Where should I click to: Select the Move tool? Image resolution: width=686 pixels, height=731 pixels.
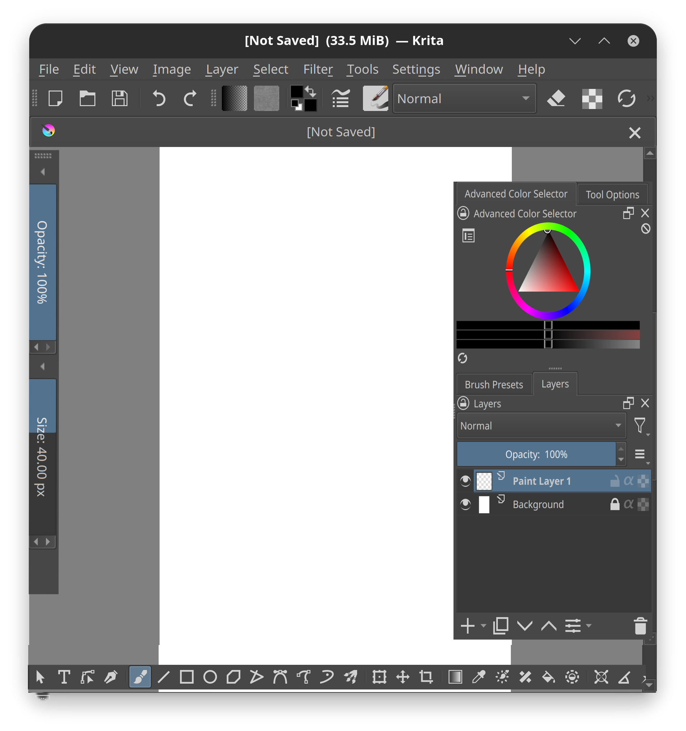tap(403, 677)
